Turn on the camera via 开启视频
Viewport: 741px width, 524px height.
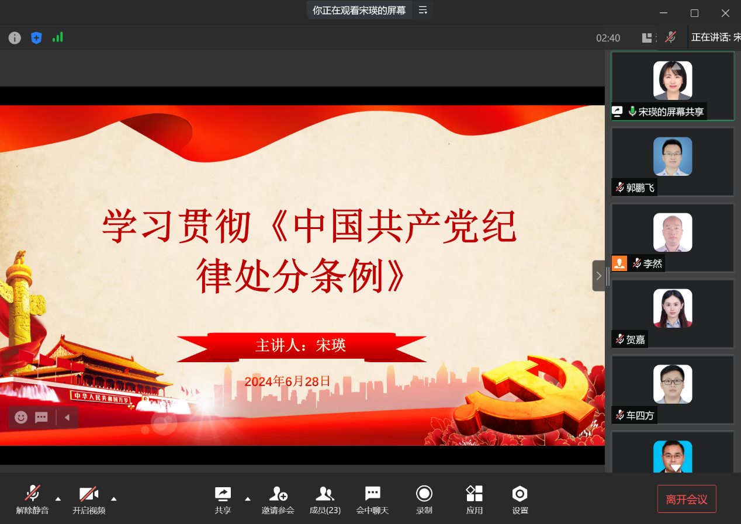point(89,499)
